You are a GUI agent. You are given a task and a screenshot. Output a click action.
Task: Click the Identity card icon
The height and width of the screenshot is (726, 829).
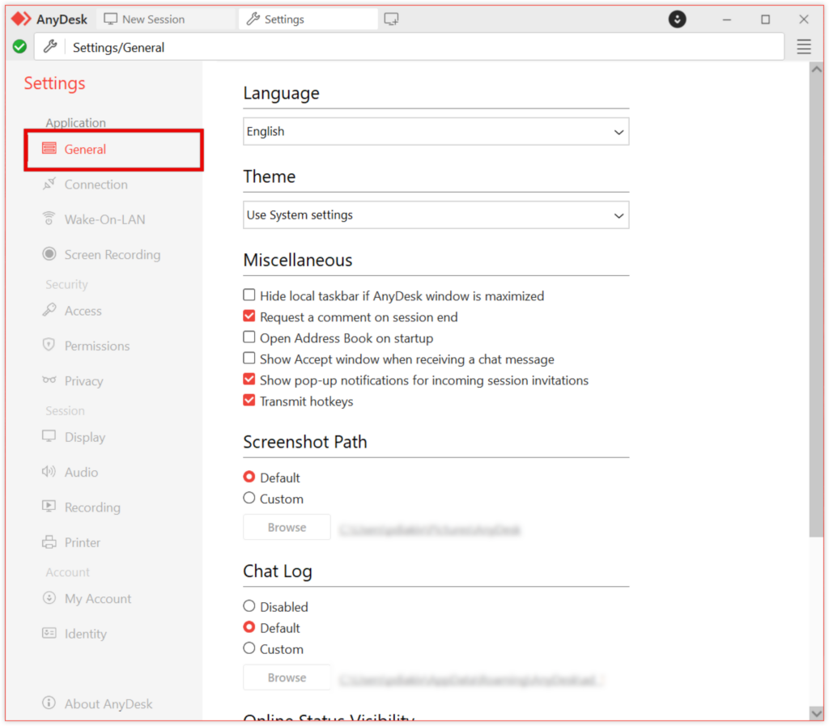click(x=49, y=633)
